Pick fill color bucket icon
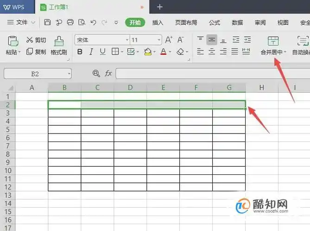This screenshot has height=231, width=310. click(x=148, y=51)
